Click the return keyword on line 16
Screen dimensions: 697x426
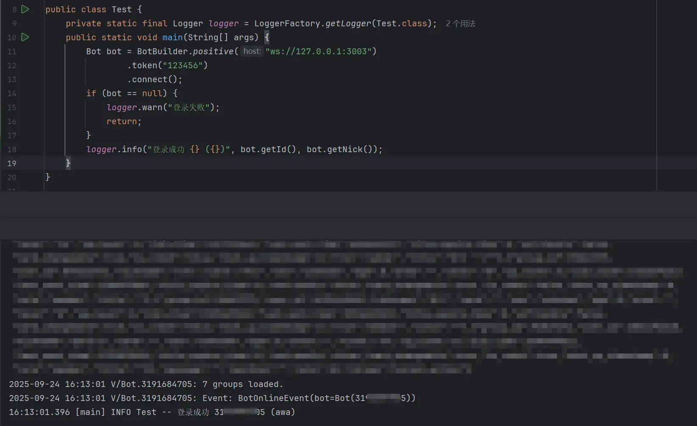click(x=121, y=121)
